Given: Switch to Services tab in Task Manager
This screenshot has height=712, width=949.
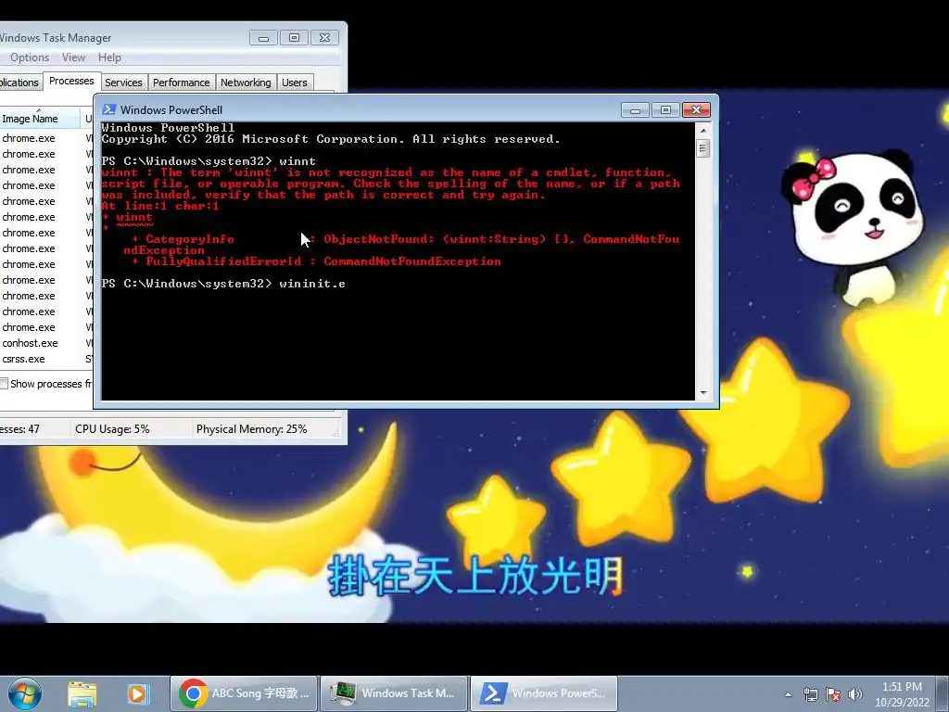Looking at the screenshot, I should 123,83.
